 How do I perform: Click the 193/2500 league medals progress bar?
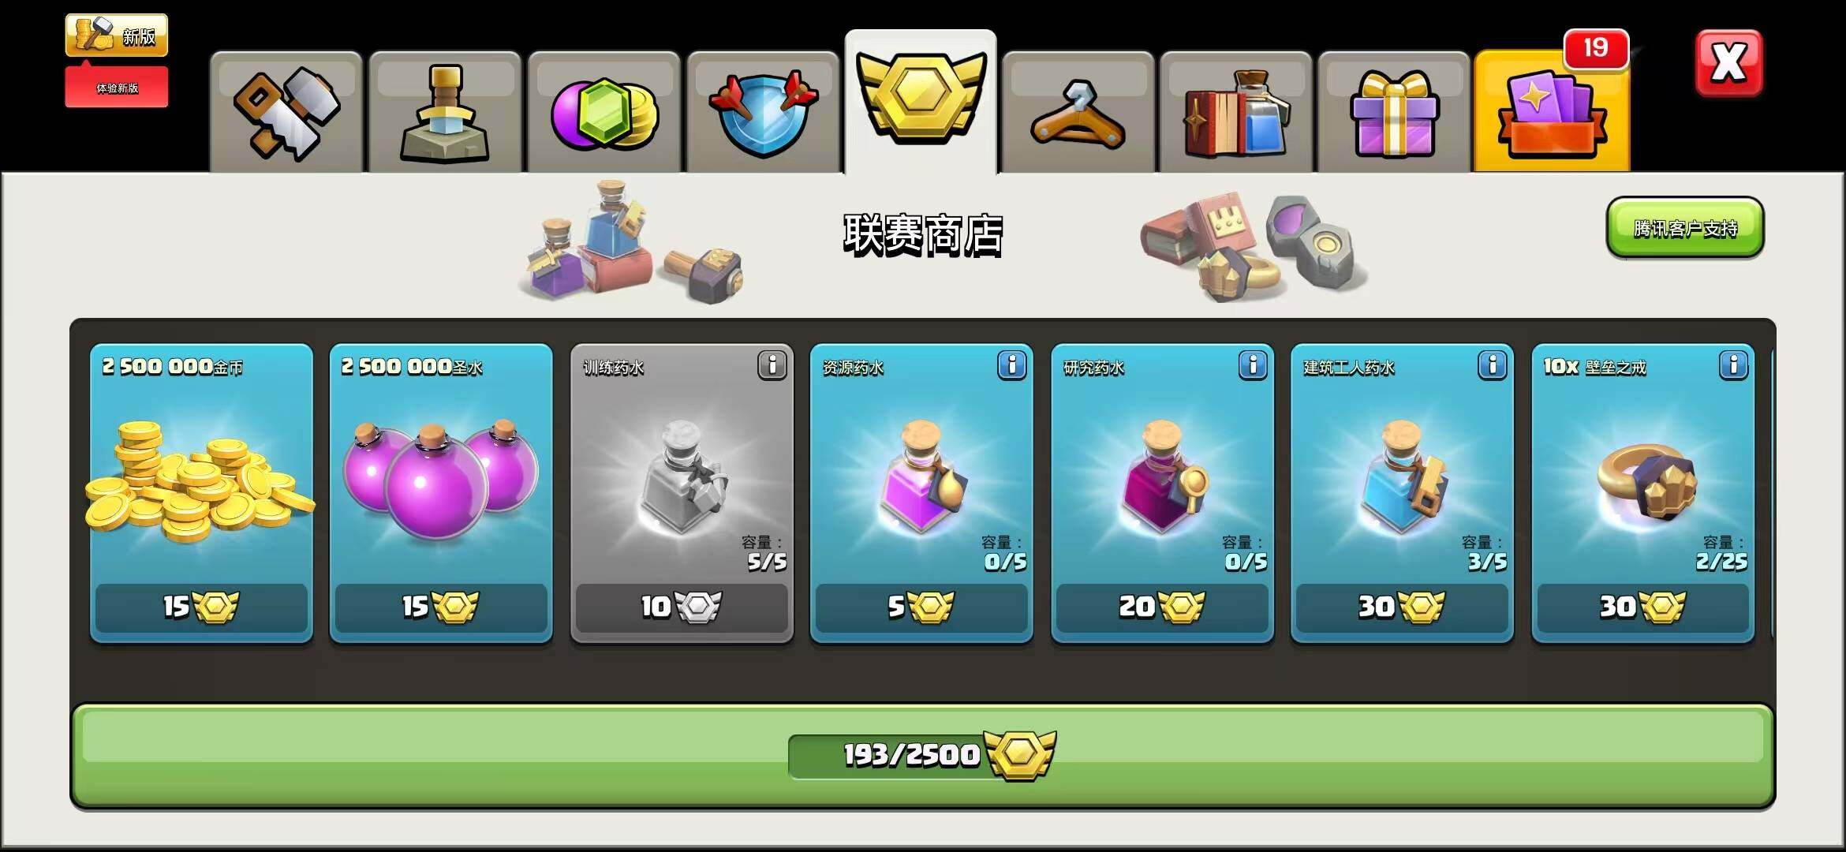pos(922,756)
